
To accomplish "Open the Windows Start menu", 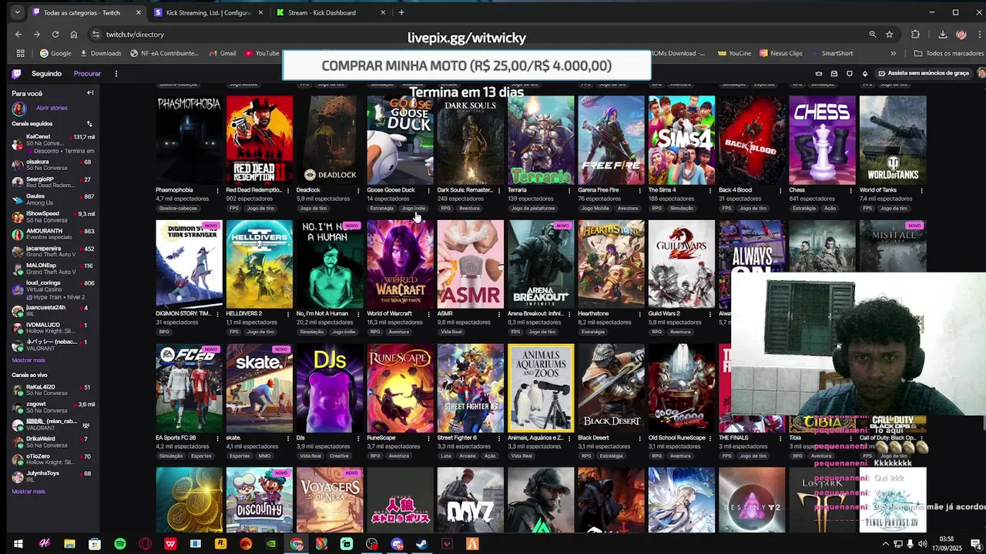I will point(18,544).
